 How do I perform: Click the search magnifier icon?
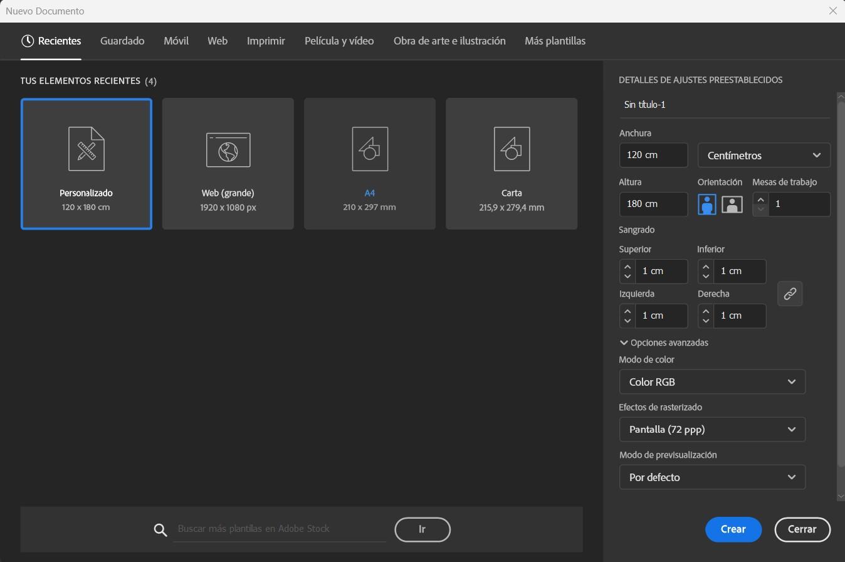[160, 530]
